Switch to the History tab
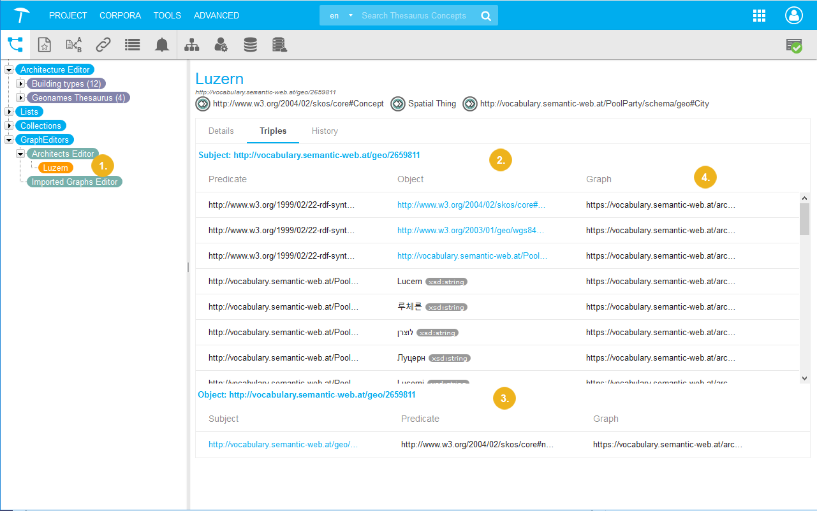 [x=325, y=131]
